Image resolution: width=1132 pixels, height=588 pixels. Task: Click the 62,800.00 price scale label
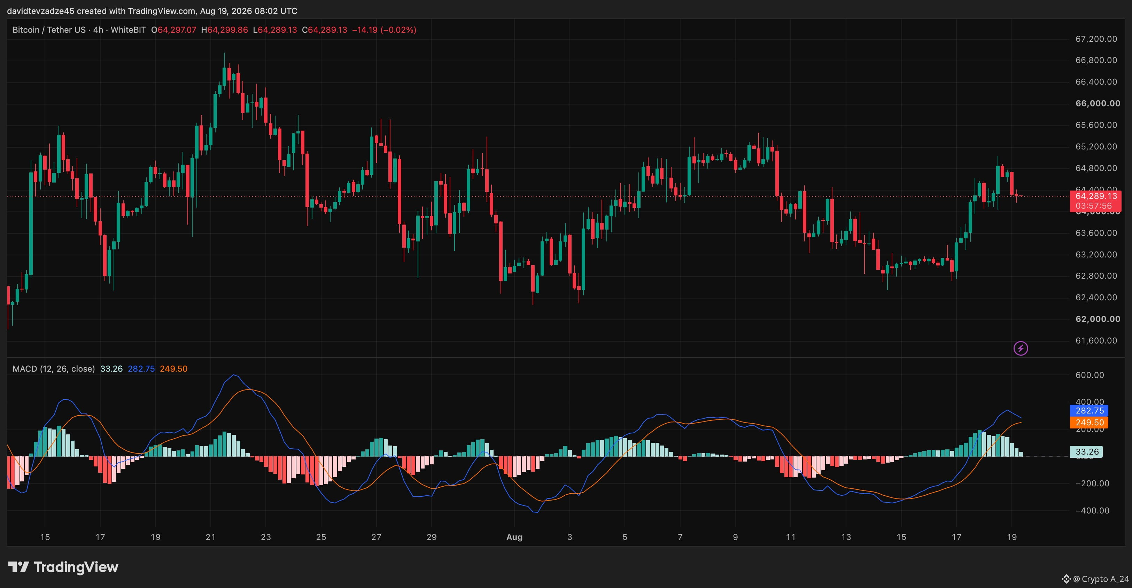pyautogui.click(x=1096, y=276)
